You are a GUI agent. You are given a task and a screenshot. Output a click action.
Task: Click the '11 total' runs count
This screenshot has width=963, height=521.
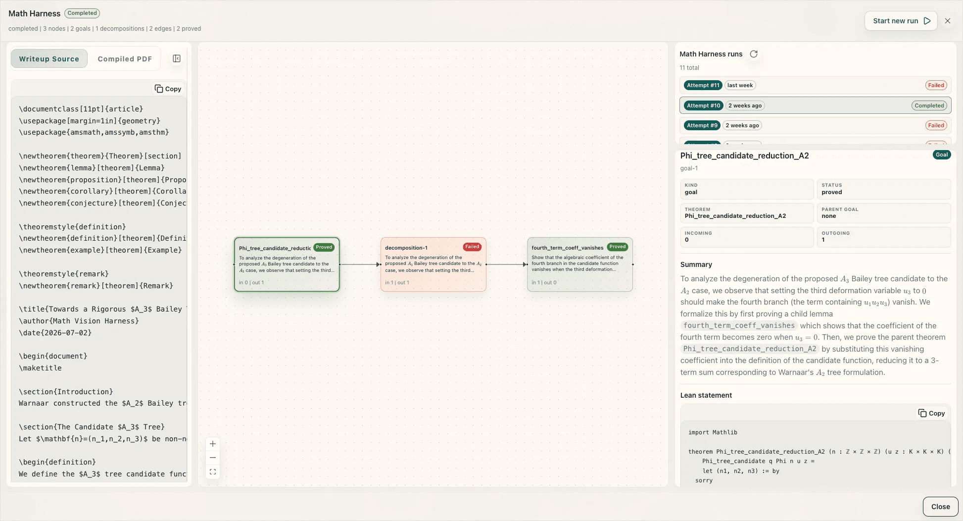689,68
